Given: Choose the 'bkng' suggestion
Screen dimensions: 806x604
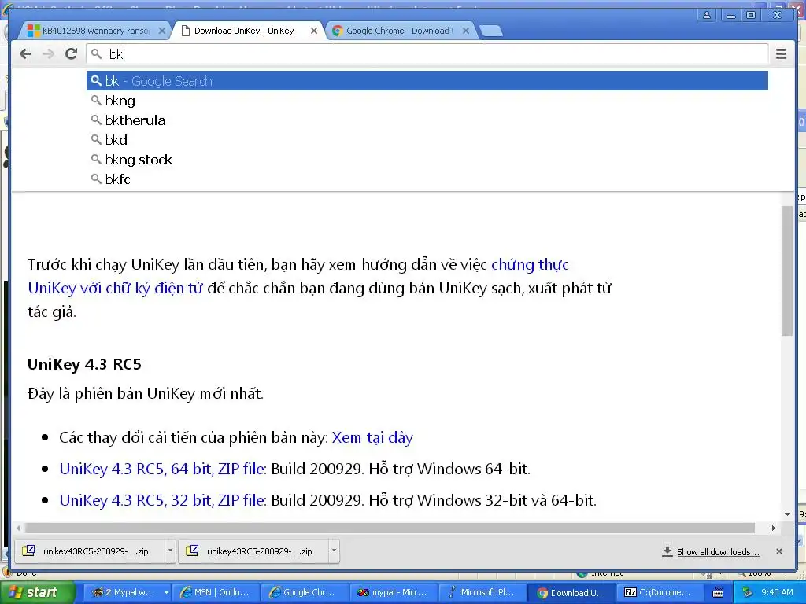Looking at the screenshot, I should pyautogui.click(x=427, y=101).
